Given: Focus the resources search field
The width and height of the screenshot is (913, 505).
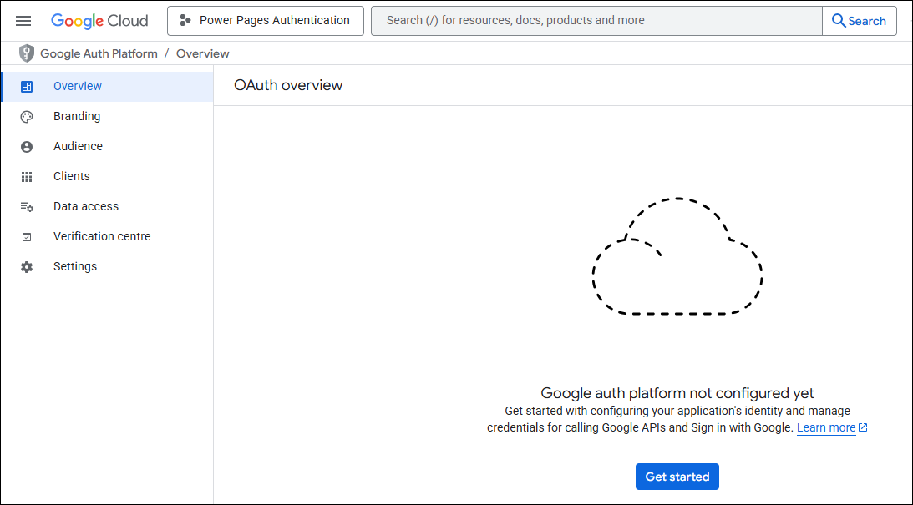Looking at the screenshot, I should [596, 21].
